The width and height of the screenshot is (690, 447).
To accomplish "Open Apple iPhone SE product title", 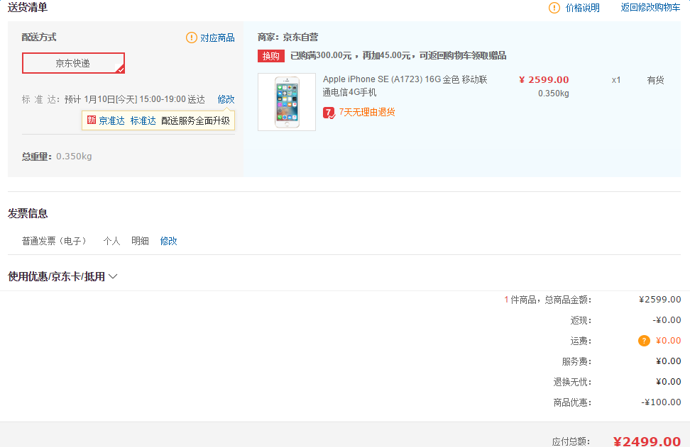I will tap(405, 86).
